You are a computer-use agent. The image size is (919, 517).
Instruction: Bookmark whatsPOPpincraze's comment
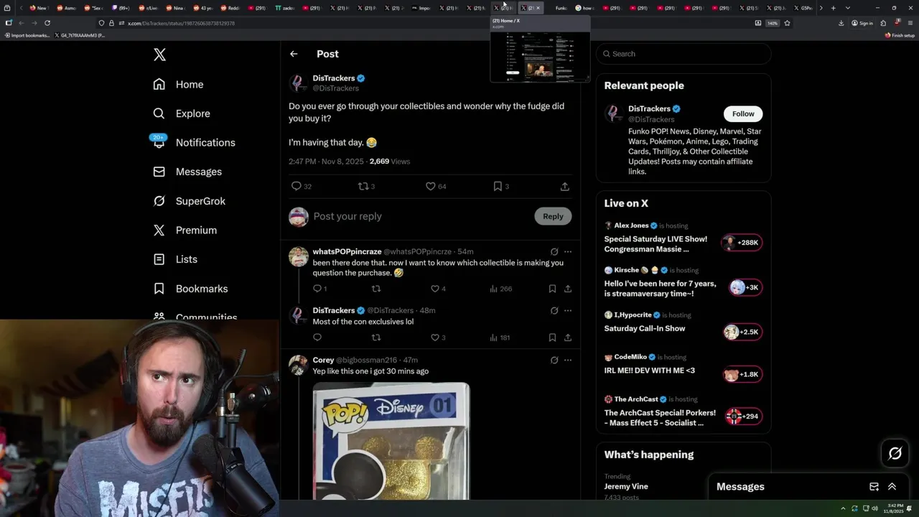[552, 289]
